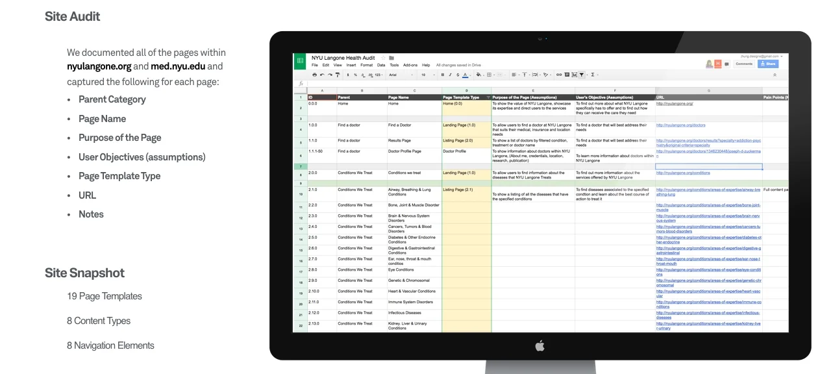831x374 pixels.
Task: Click the Insert comment icon in toolbar
Action: coord(567,75)
